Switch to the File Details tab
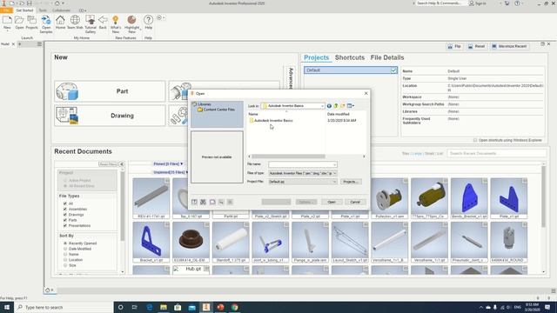Image resolution: width=557 pixels, height=313 pixels. [x=387, y=57]
